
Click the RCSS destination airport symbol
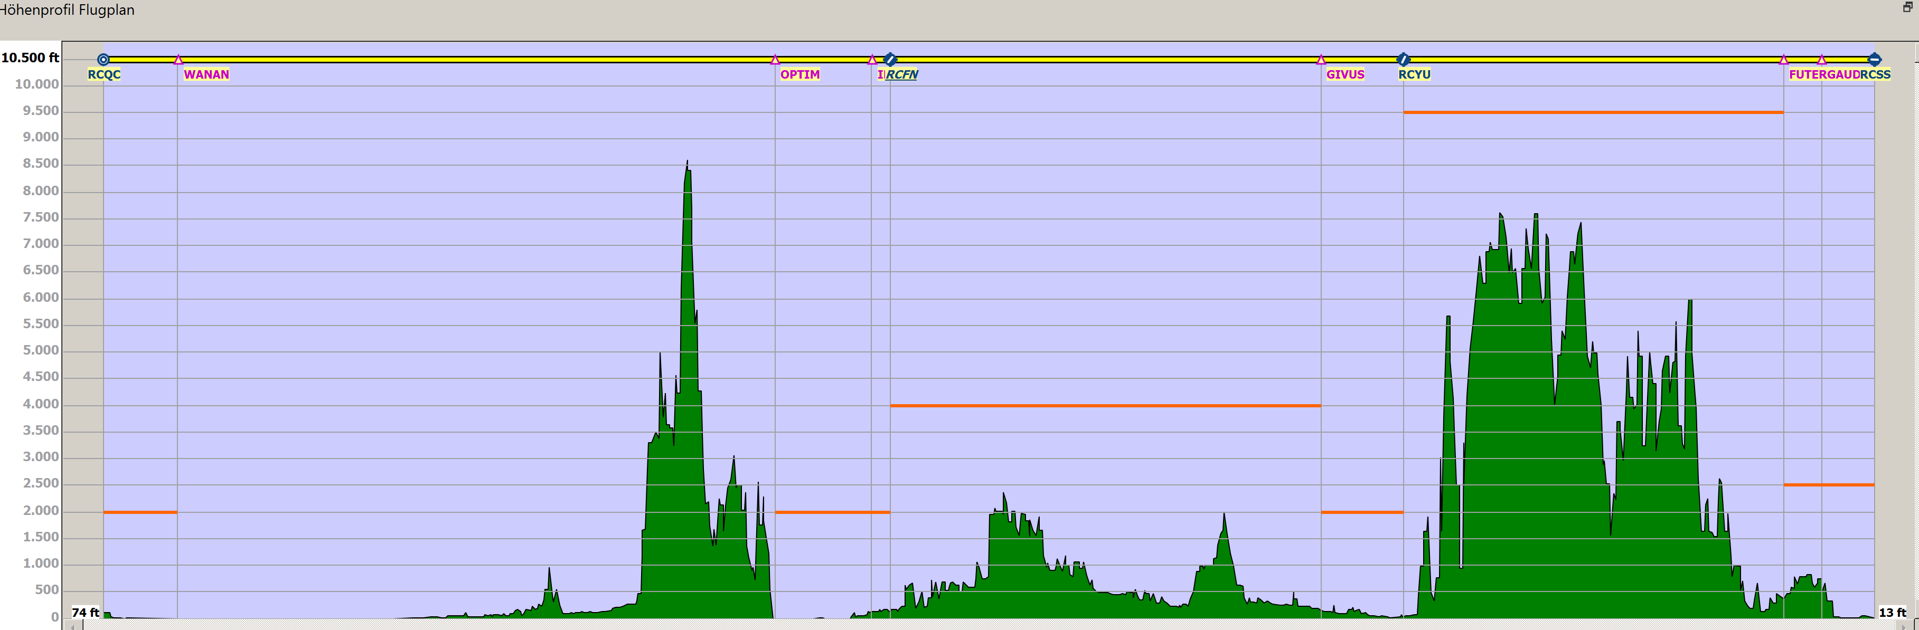tap(1874, 60)
